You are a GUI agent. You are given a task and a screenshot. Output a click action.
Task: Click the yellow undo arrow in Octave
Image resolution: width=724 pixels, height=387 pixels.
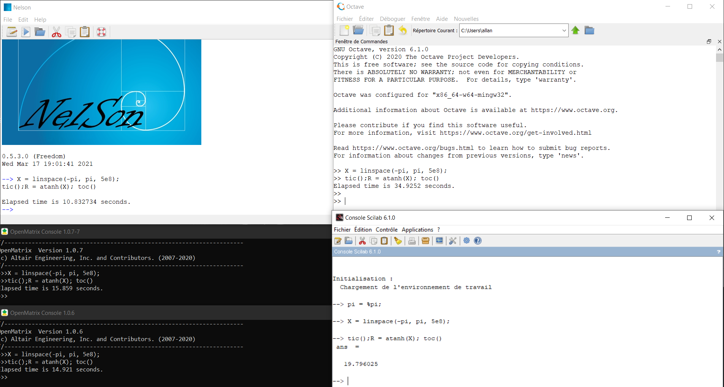click(x=403, y=30)
